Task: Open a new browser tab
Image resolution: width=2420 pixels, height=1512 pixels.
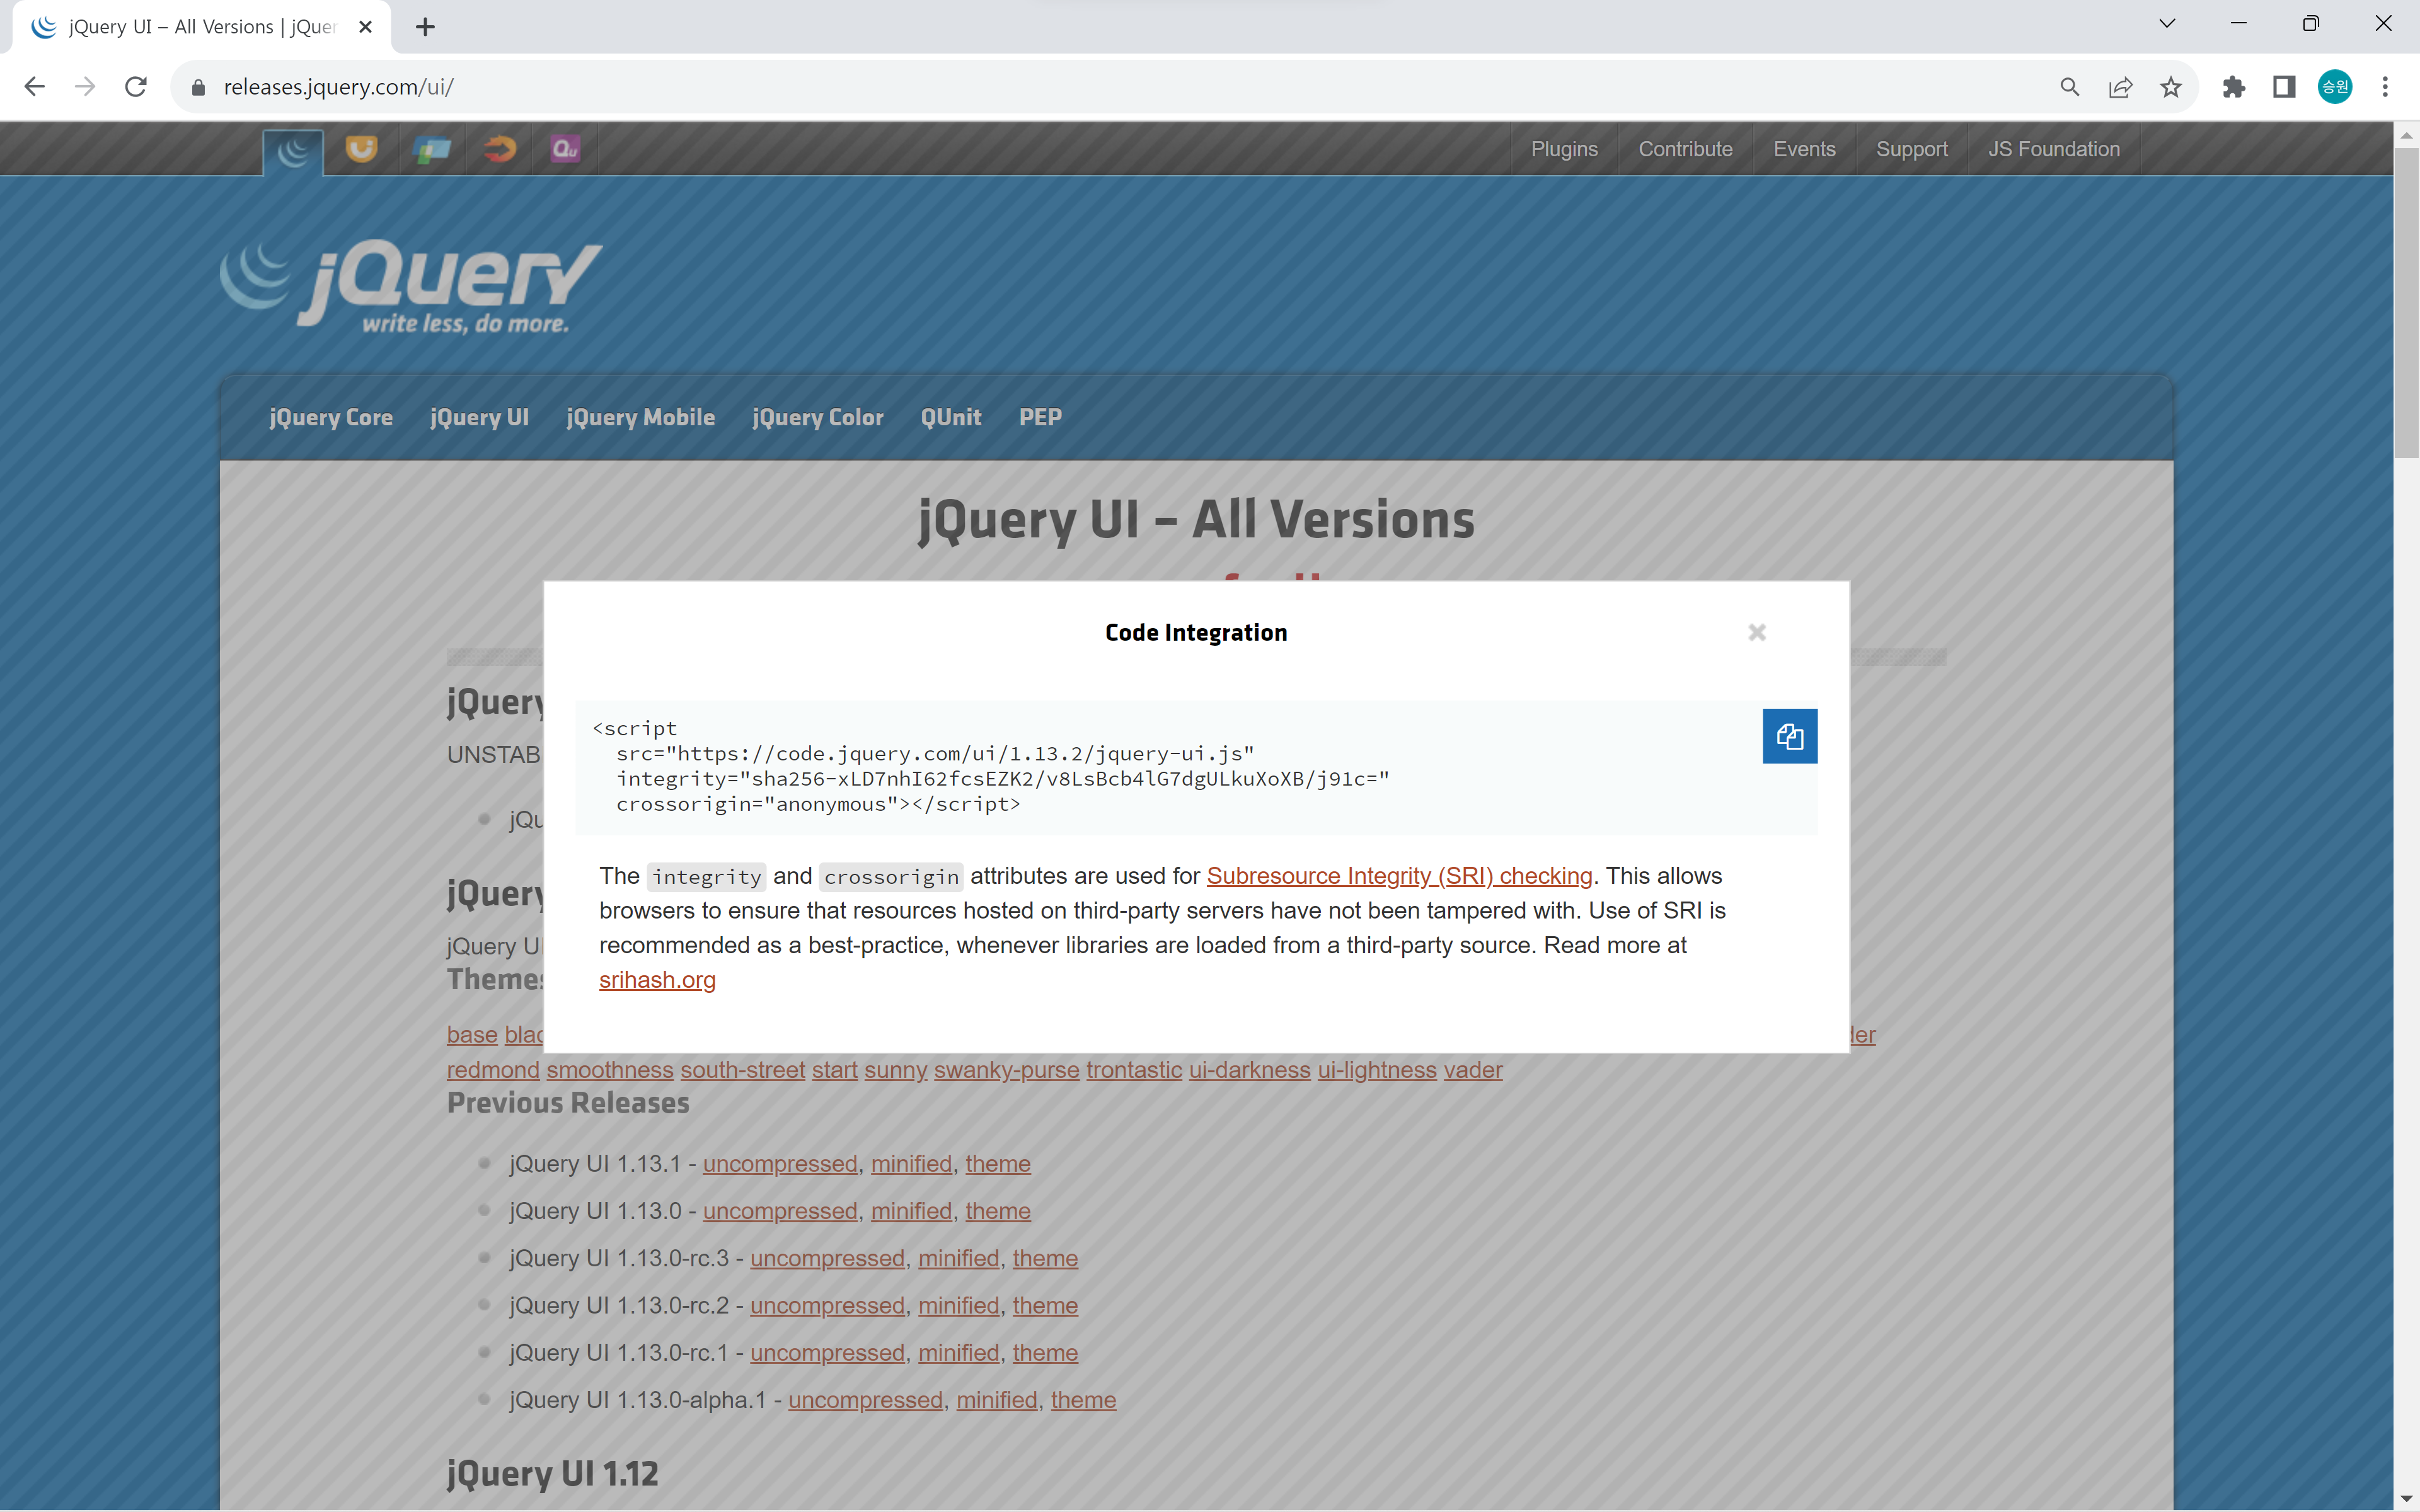Action: tap(425, 27)
